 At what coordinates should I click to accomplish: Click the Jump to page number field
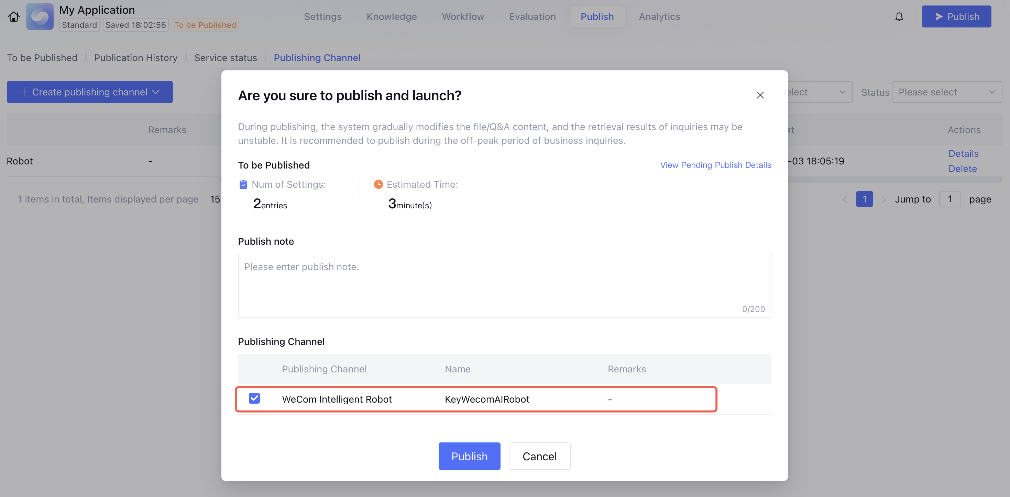point(949,199)
